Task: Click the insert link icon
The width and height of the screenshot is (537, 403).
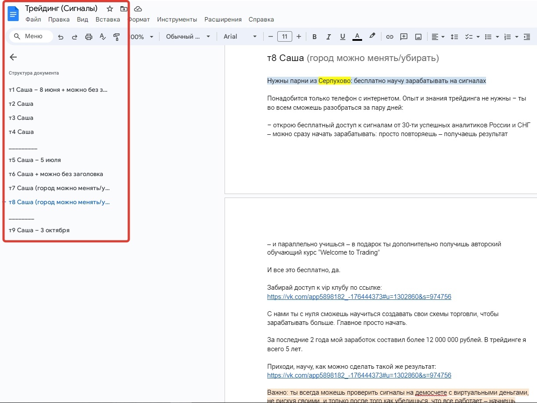Action: click(389, 37)
